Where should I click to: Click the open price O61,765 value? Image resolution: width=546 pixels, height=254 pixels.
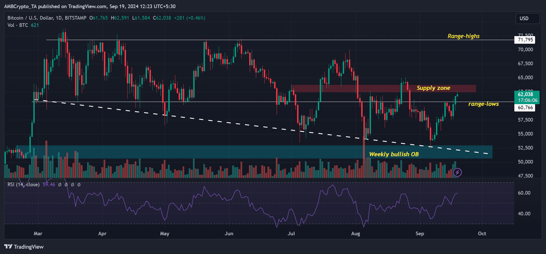(99, 18)
